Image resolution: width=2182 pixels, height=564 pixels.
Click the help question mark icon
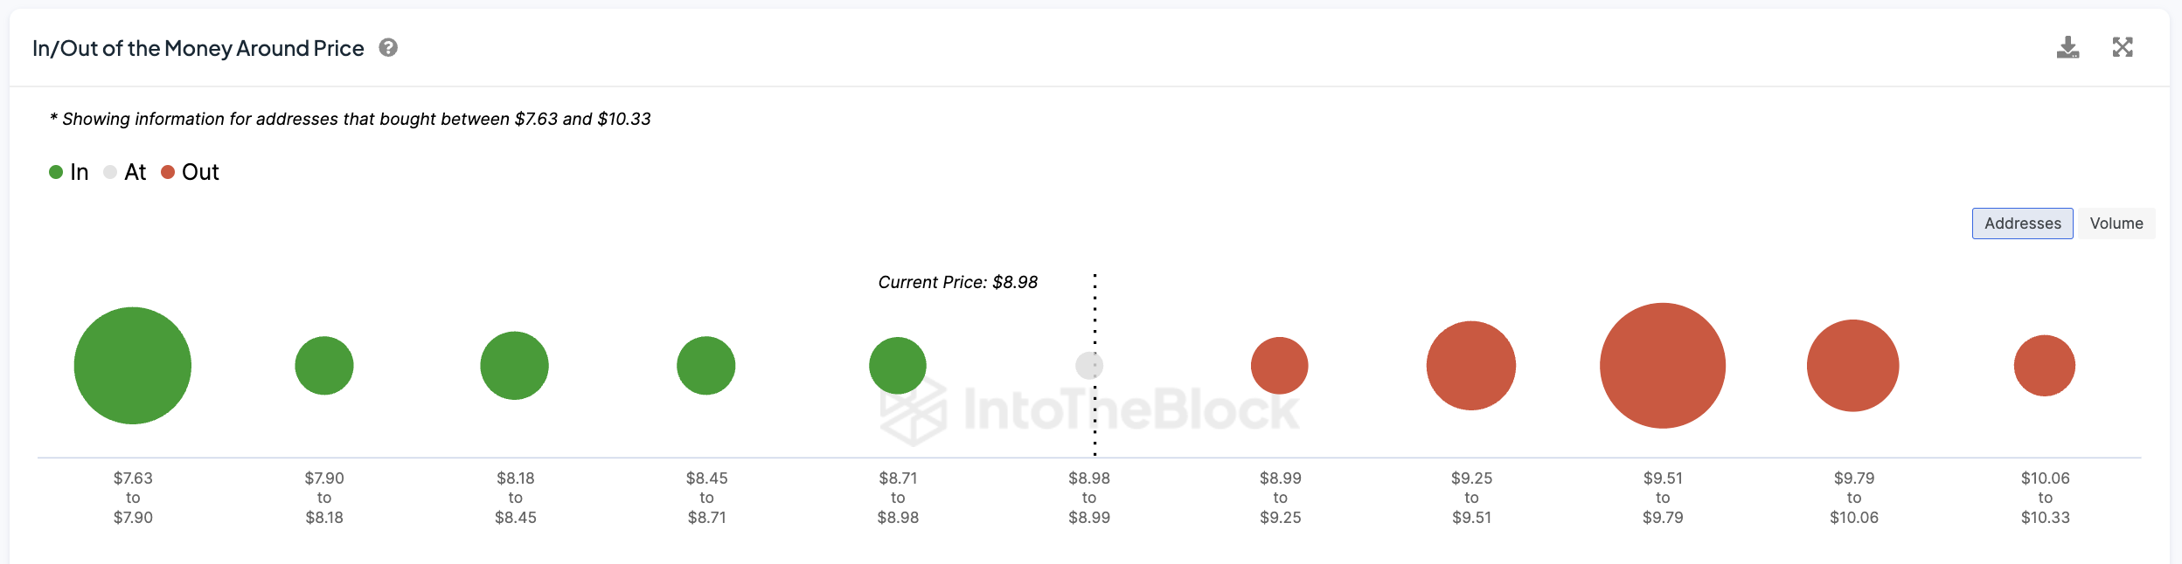tap(388, 48)
